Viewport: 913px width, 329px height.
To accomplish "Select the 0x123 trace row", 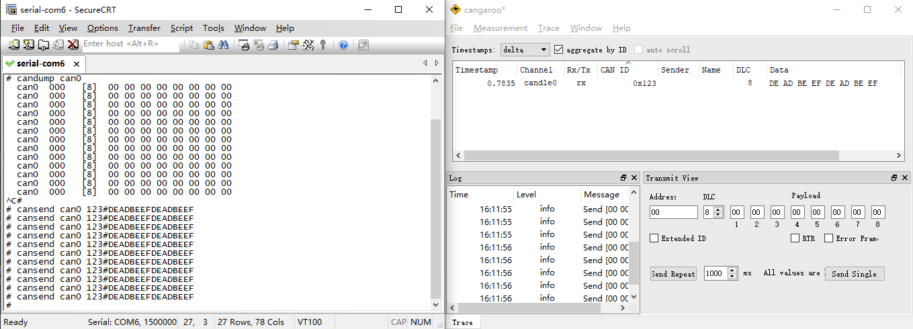I will 677,83.
